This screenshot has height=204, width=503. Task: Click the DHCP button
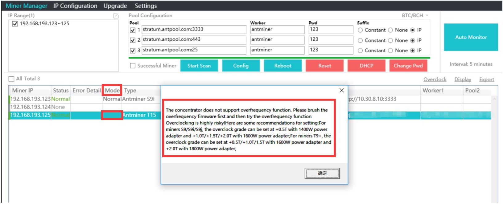(366, 66)
